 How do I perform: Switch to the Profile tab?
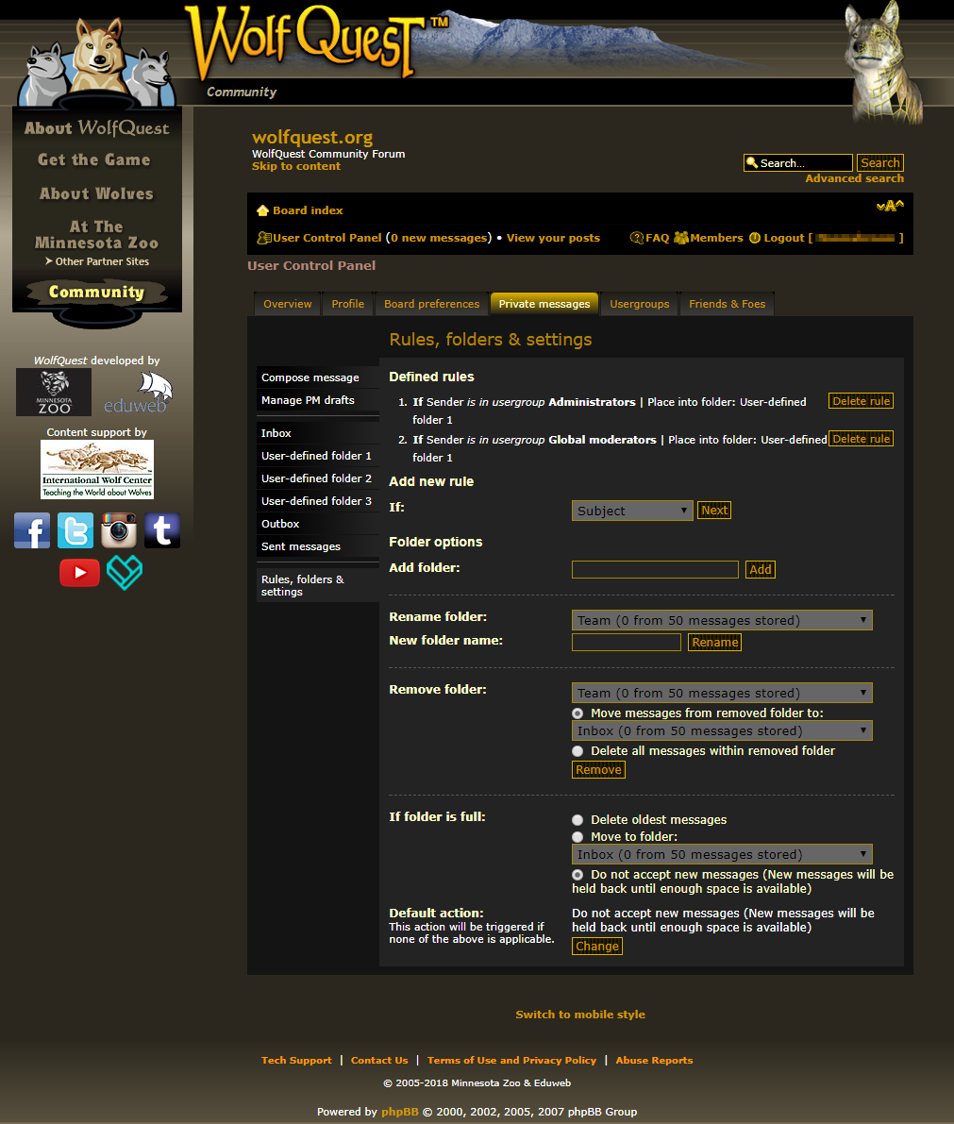(x=347, y=304)
